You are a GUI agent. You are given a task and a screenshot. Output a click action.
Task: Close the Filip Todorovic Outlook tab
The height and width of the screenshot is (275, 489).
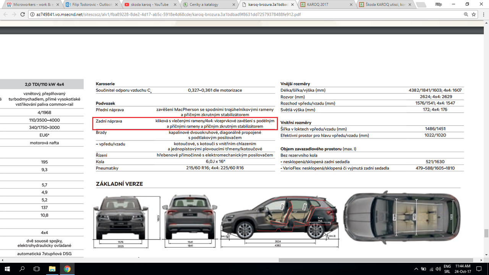pyautogui.click(x=116, y=5)
